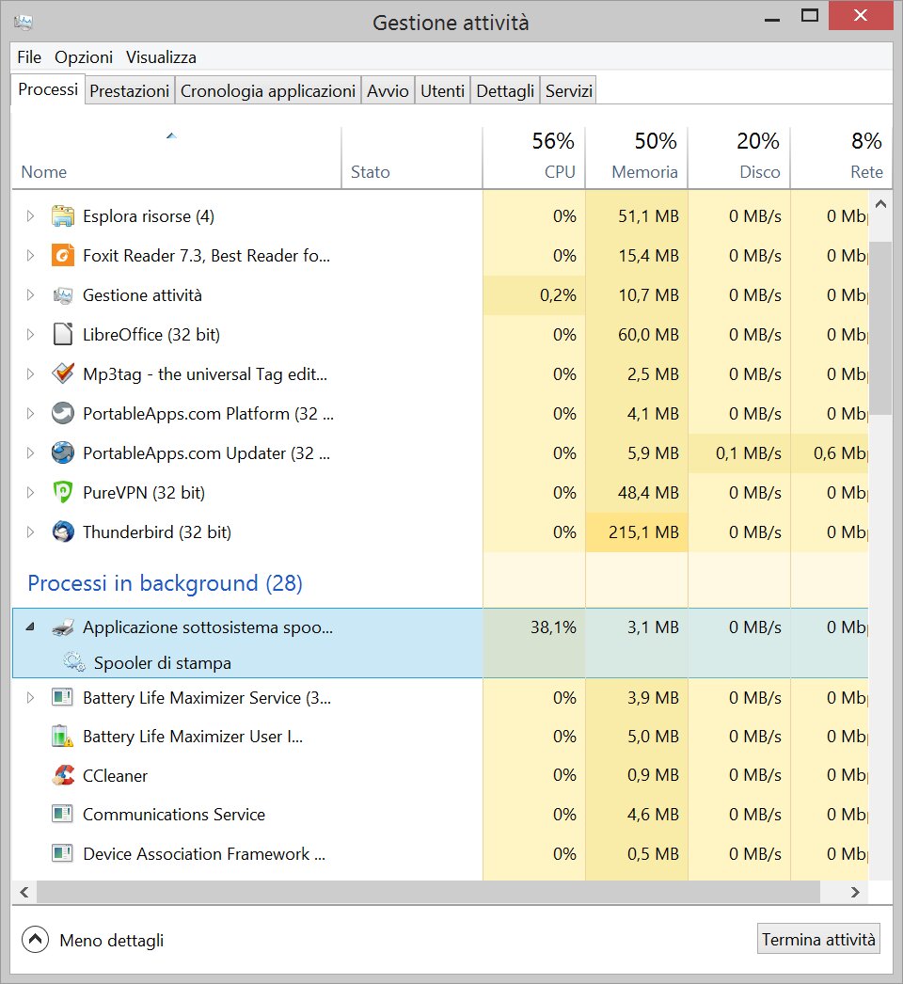Click the 38,1% CPU value of spooler

553,627
